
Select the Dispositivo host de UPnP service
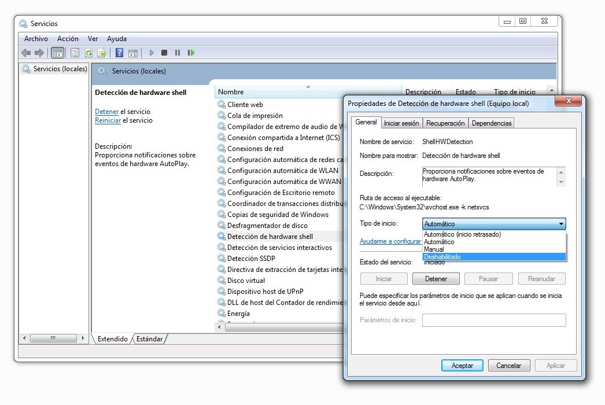tap(265, 291)
